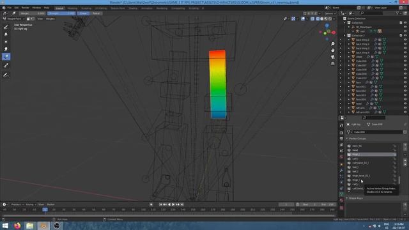Click the viewport pan hand icon
The height and width of the screenshot is (230, 409).
point(332,50)
